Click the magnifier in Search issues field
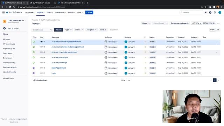 tap(51, 30)
